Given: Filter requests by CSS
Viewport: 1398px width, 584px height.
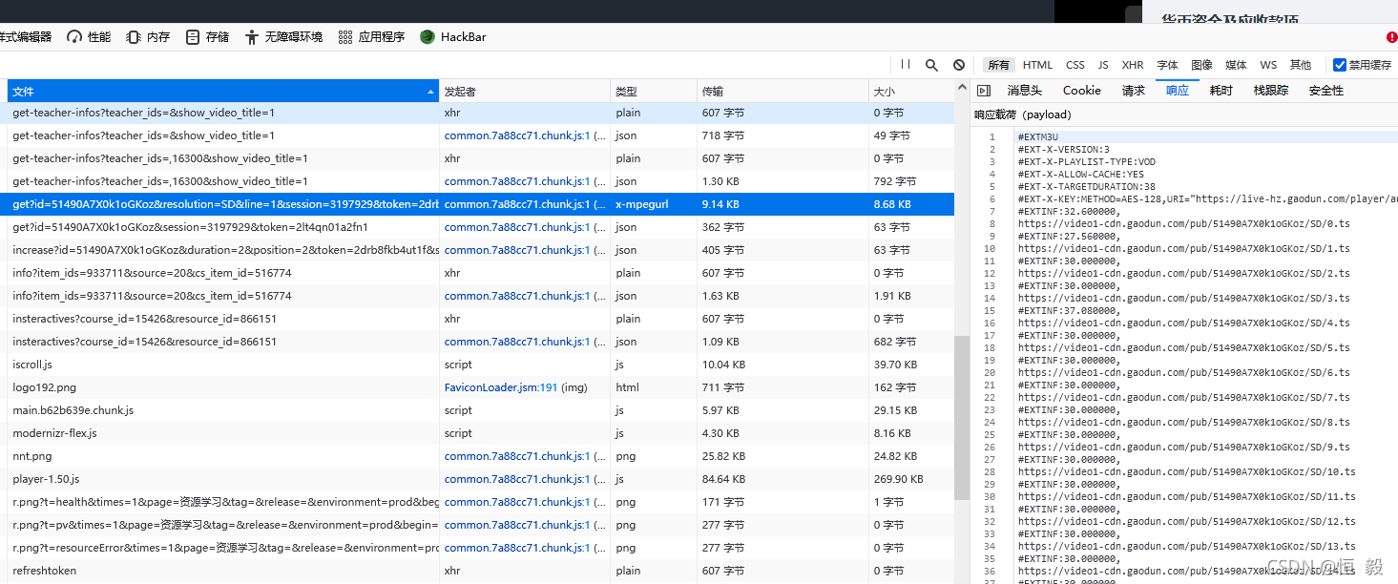Looking at the screenshot, I should tap(1075, 65).
